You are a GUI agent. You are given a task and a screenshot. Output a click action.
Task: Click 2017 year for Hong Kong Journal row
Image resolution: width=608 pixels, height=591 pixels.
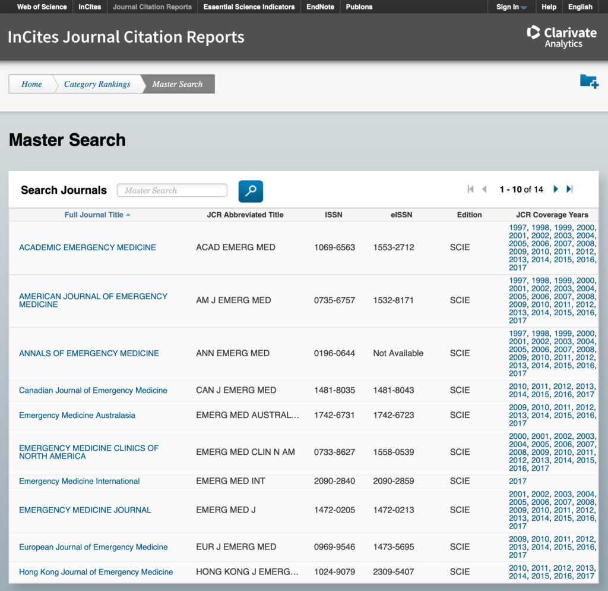tap(585, 576)
